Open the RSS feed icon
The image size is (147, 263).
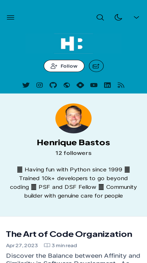coord(121,85)
